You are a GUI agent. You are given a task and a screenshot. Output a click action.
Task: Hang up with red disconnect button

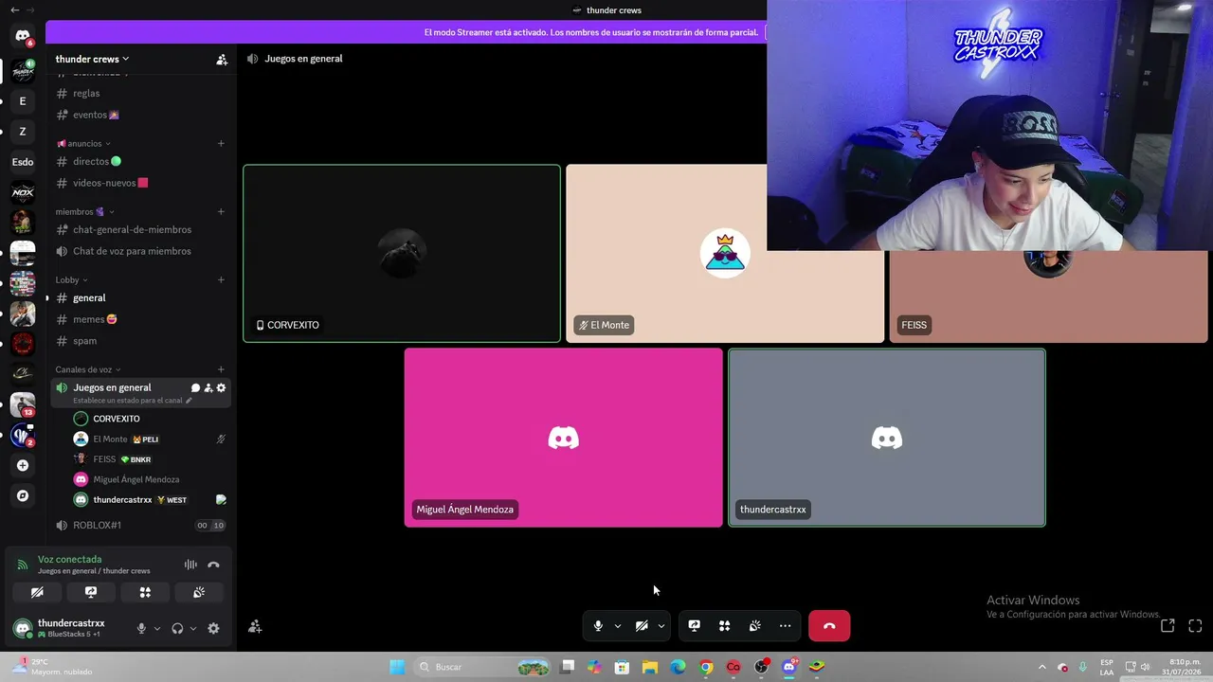(829, 626)
